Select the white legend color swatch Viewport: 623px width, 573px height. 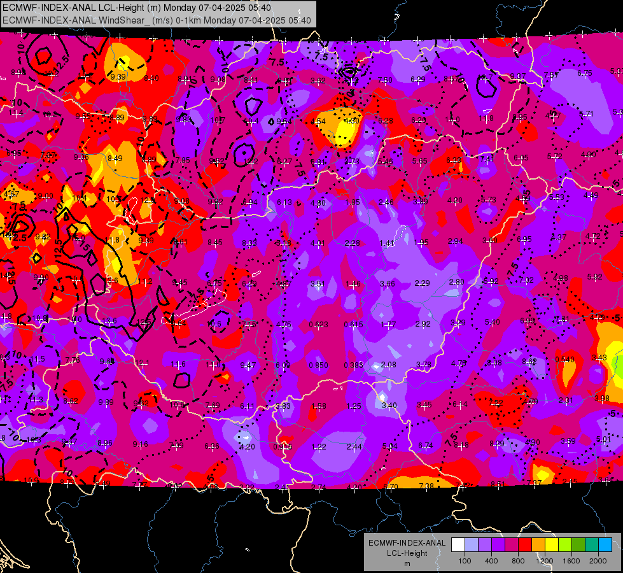(458, 545)
